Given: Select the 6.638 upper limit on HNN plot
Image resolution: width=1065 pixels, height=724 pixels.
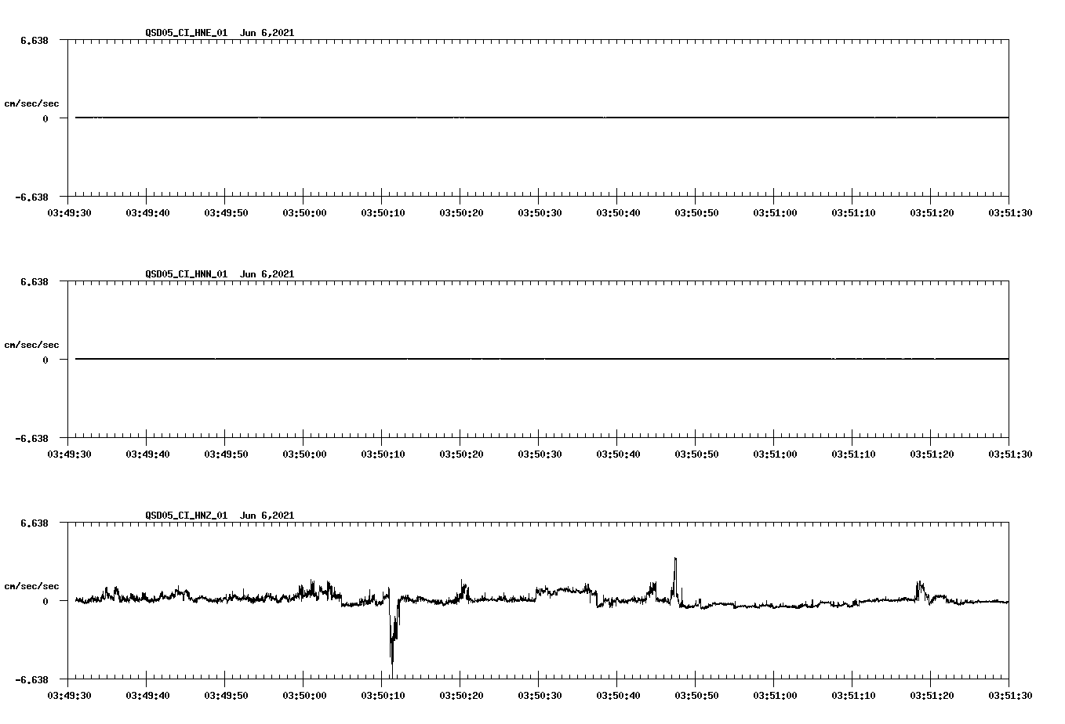Looking at the screenshot, I should 35,281.
